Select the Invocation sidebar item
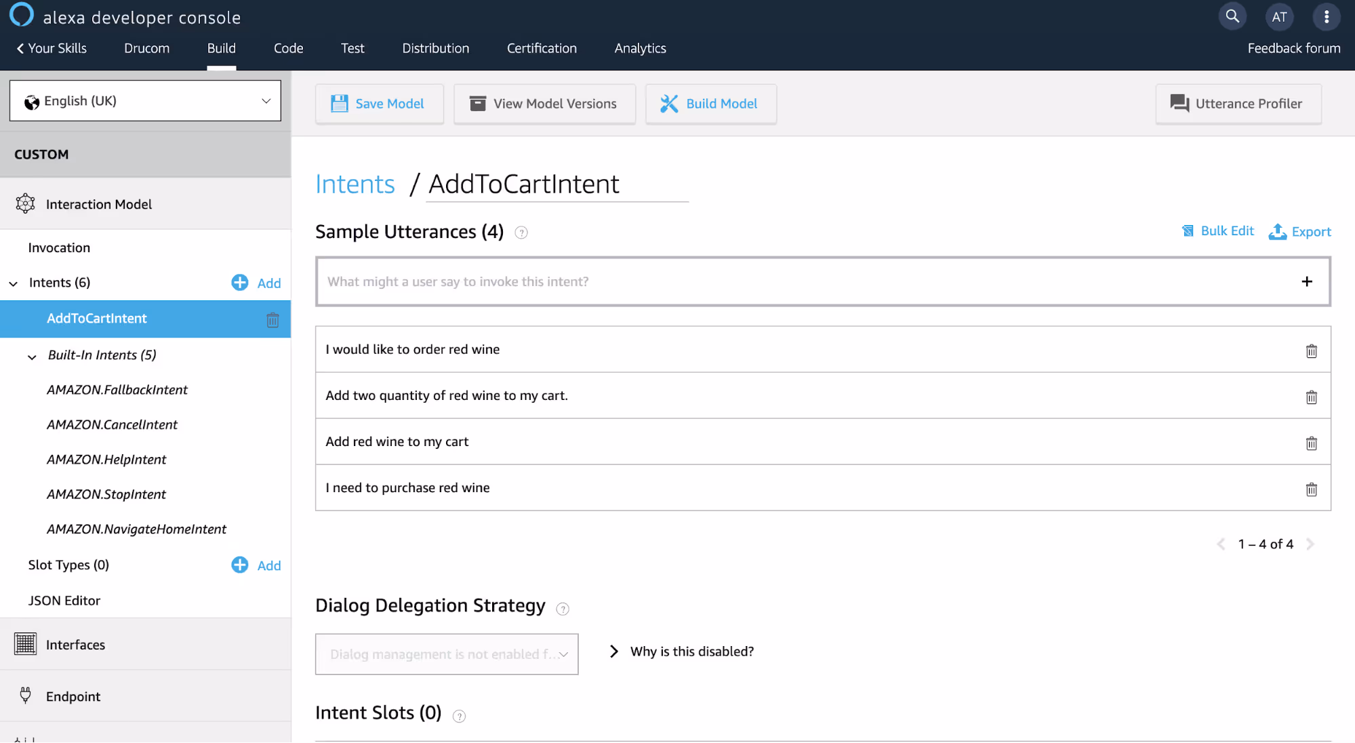 59,247
